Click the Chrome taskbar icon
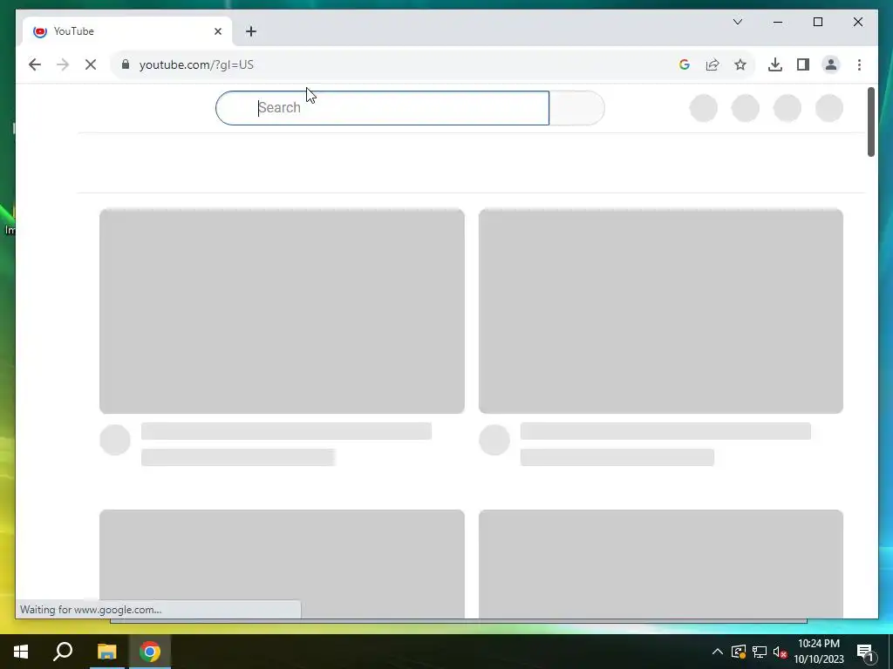Viewport: 893px width, 669px height. pos(150,652)
